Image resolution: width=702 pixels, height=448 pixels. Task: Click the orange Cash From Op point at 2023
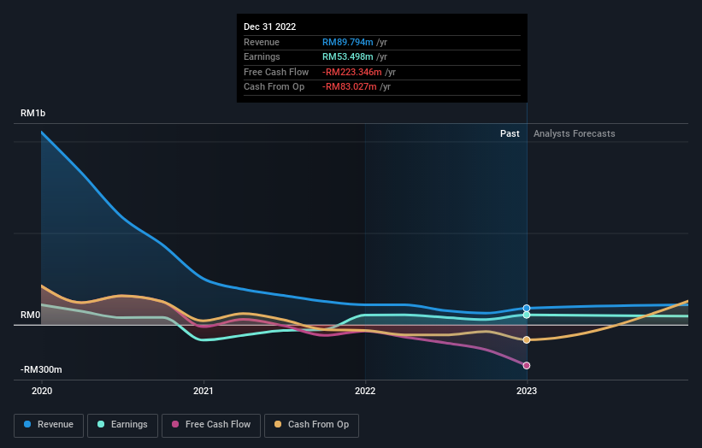[527, 340]
